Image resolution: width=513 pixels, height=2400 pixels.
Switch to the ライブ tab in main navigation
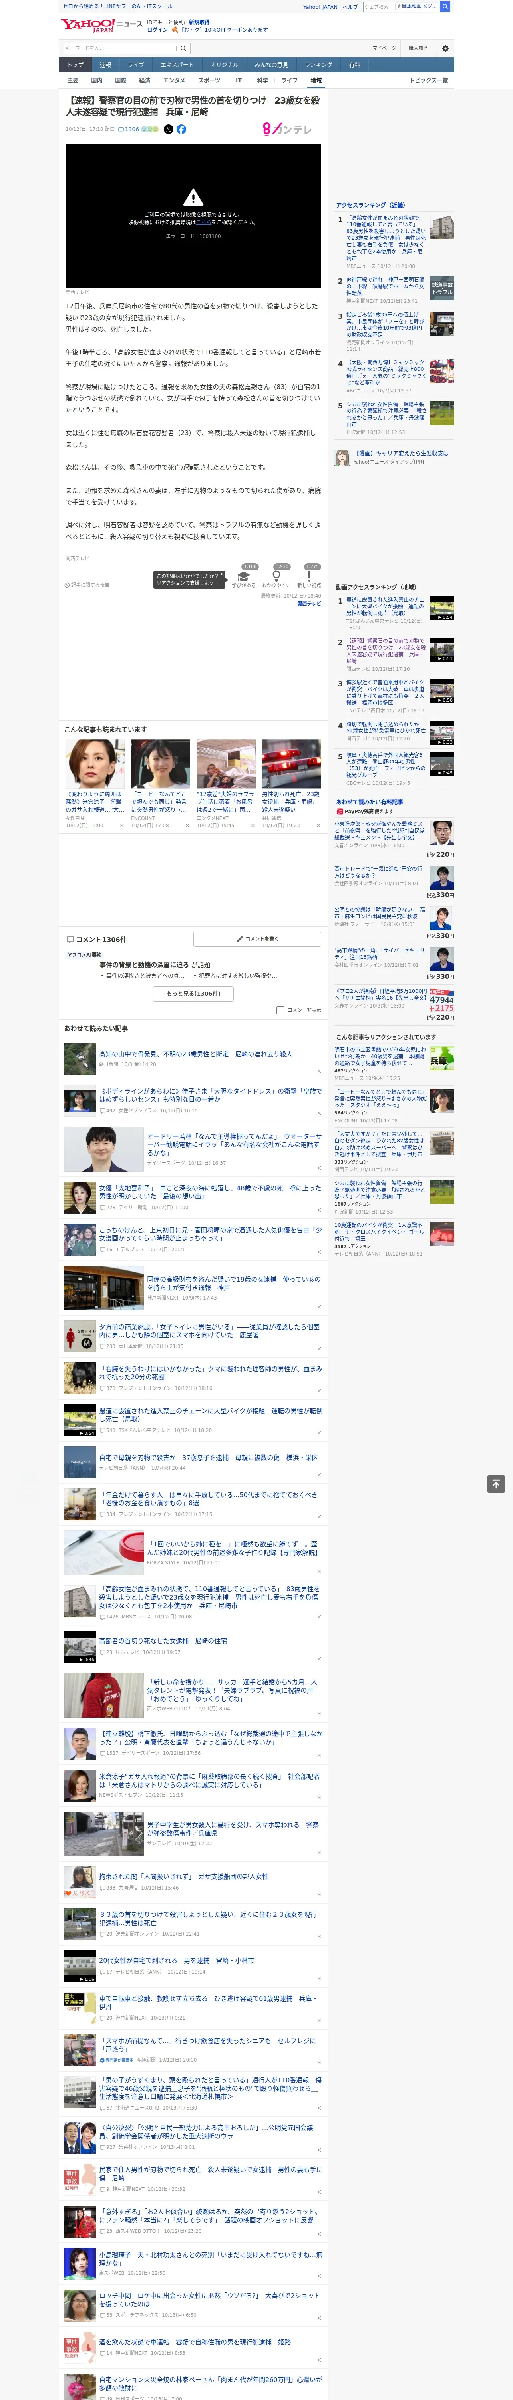[136, 65]
